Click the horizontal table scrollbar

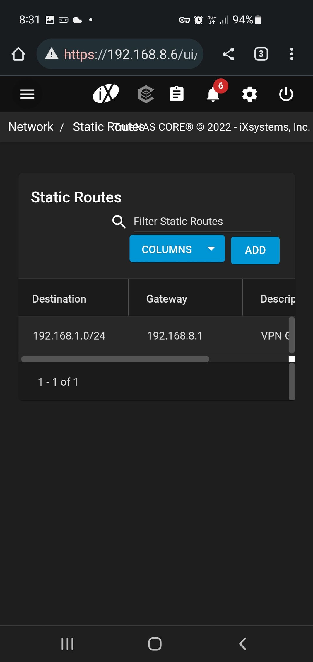tap(115, 359)
